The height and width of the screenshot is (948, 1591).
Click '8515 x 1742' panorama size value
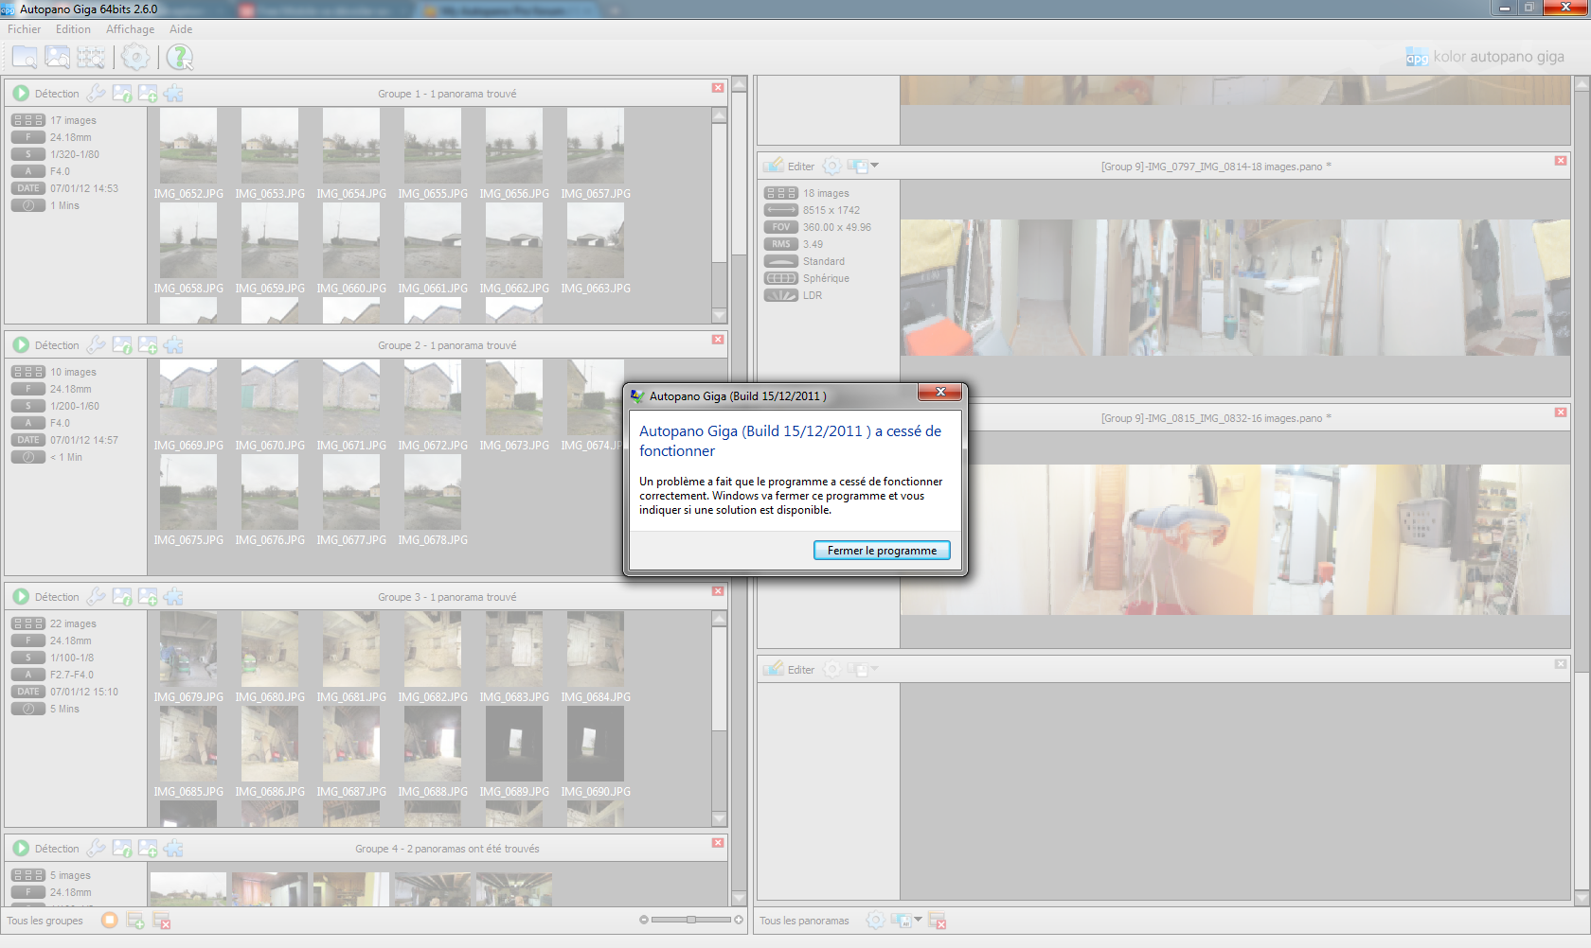click(x=831, y=211)
